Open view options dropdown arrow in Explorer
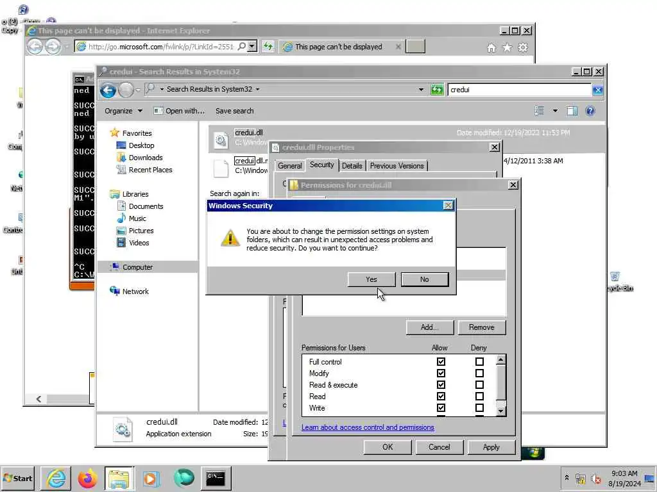 pyautogui.click(x=555, y=111)
